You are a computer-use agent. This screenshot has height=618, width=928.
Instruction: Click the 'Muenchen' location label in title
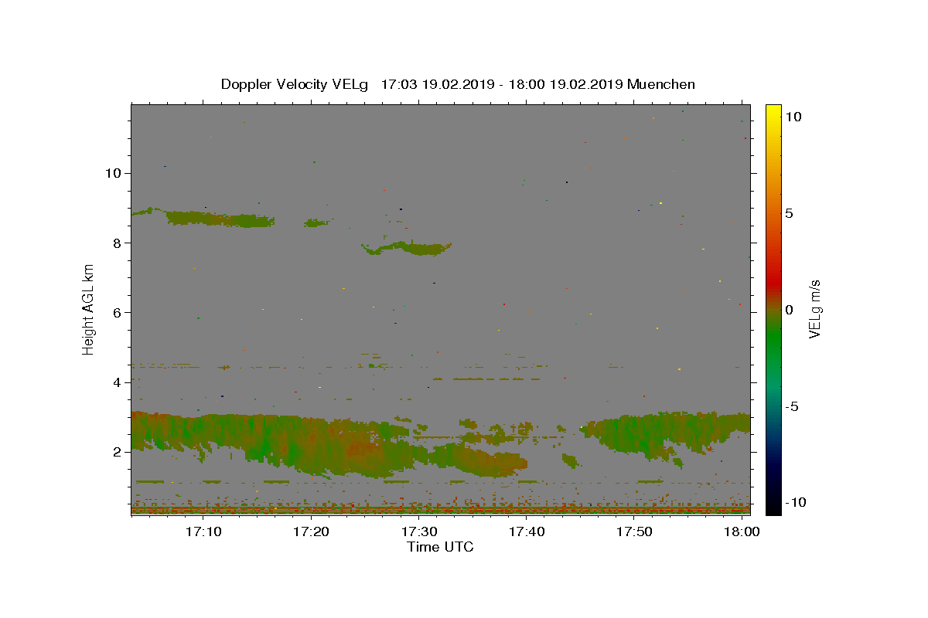(661, 84)
